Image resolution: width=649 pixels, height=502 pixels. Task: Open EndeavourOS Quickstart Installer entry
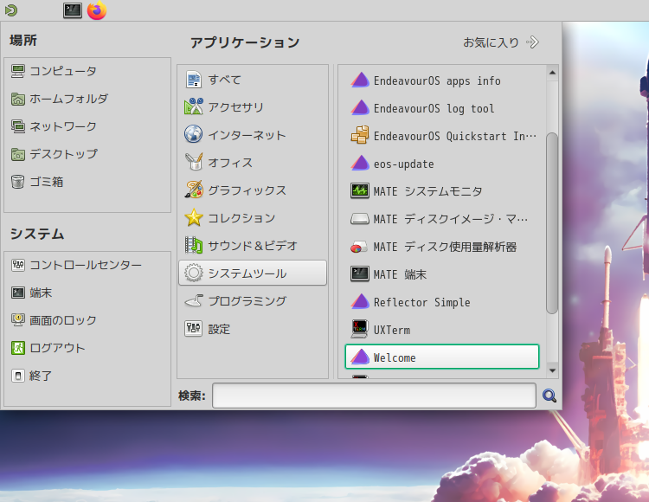[x=442, y=136]
